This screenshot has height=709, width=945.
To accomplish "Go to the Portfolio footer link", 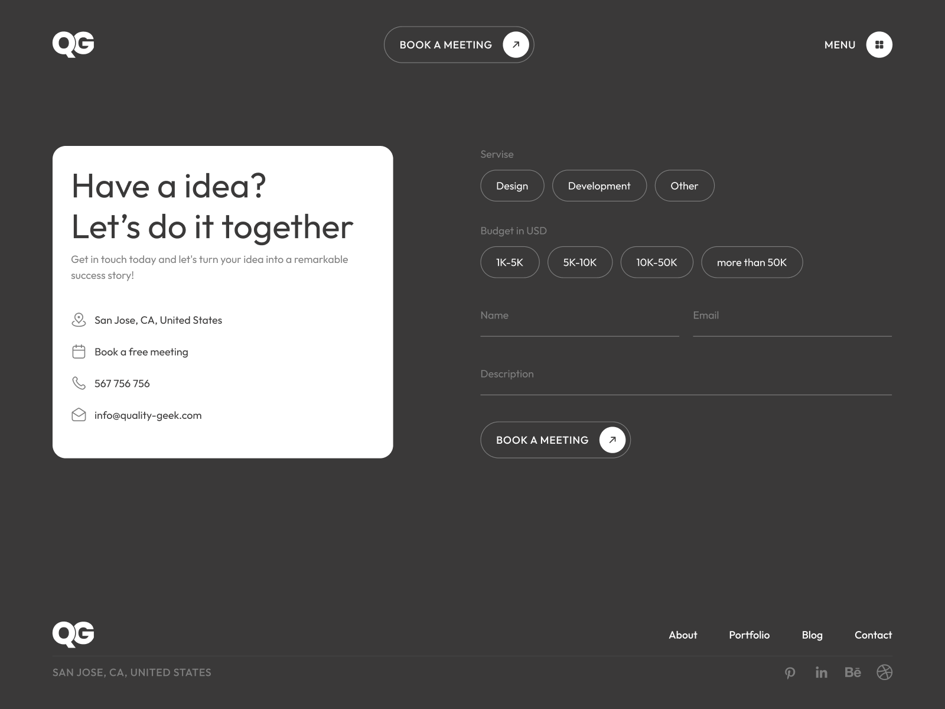I will click(x=750, y=635).
